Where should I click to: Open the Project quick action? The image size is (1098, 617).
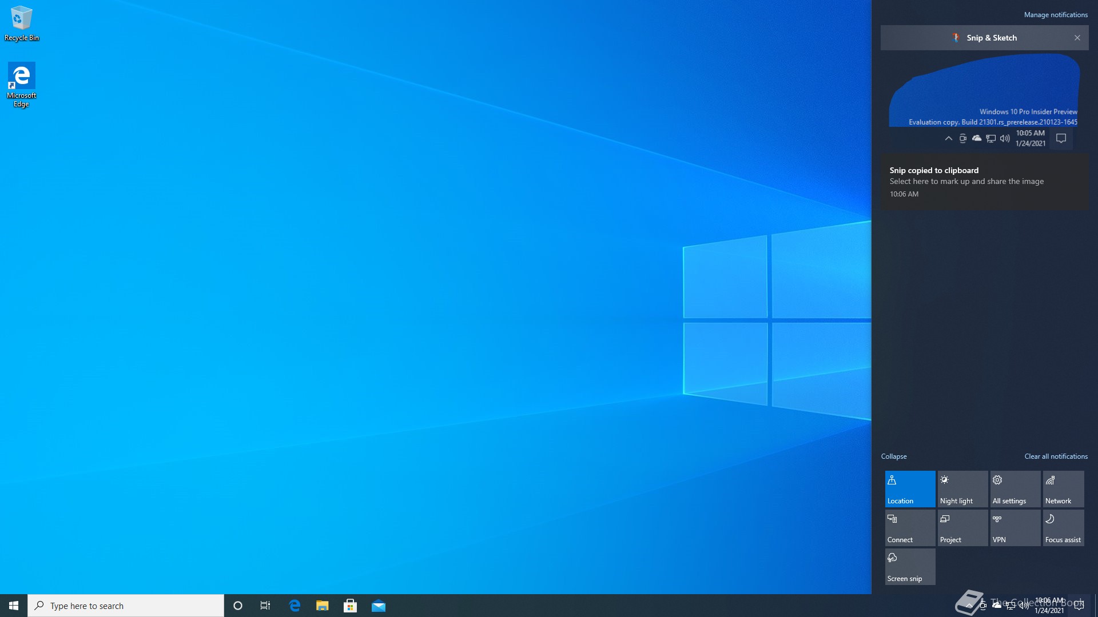coord(962,528)
